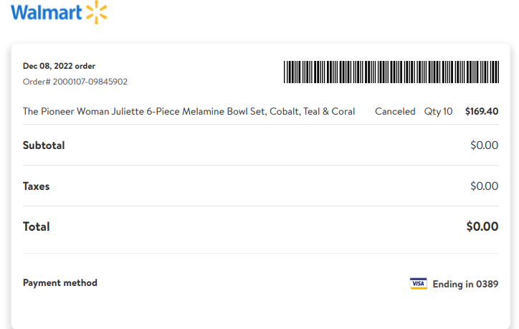Click the Qty 10 text
Image resolution: width=519 pixels, height=329 pixels.
click(x=438, y=112)
